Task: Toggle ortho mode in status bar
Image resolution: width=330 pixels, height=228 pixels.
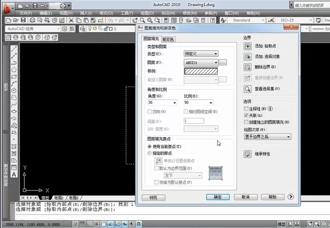Action: pyautogui.click(x=89, y=224)
